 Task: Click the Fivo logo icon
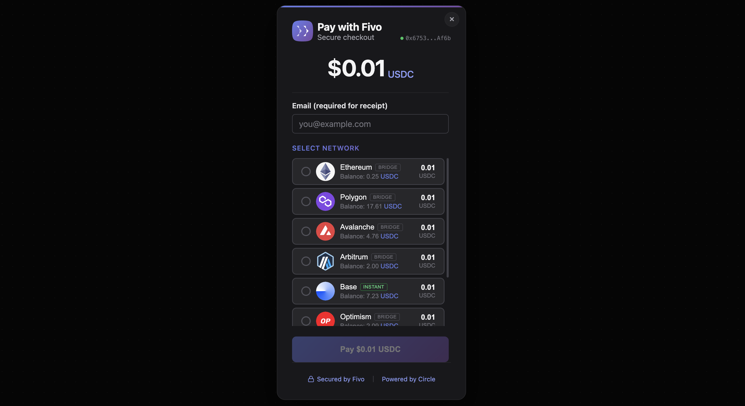tap(302, 31)
